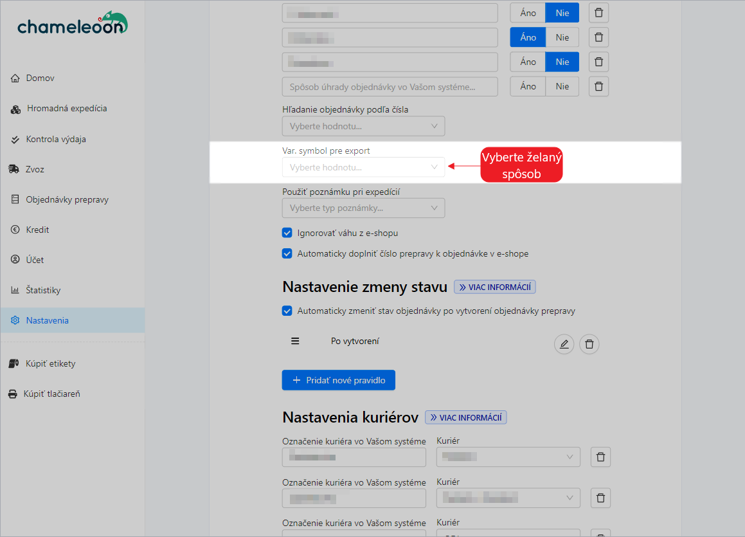Toggle Automaticky doplniť číslo prepravy checkbox

click(x=287, y=253)
